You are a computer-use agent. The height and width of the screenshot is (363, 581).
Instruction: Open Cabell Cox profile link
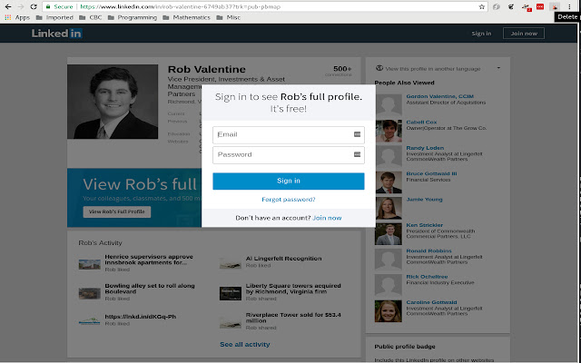pos(421,122)
